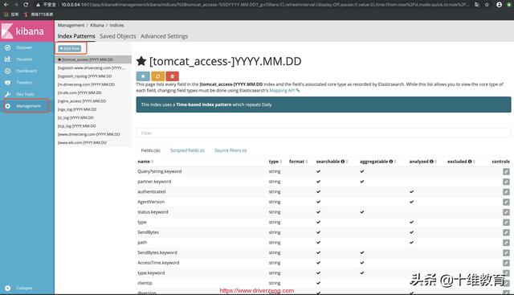The height and width of the screenshot is (295, 514).
Task: Edit the path field
Action: (506, 243)
